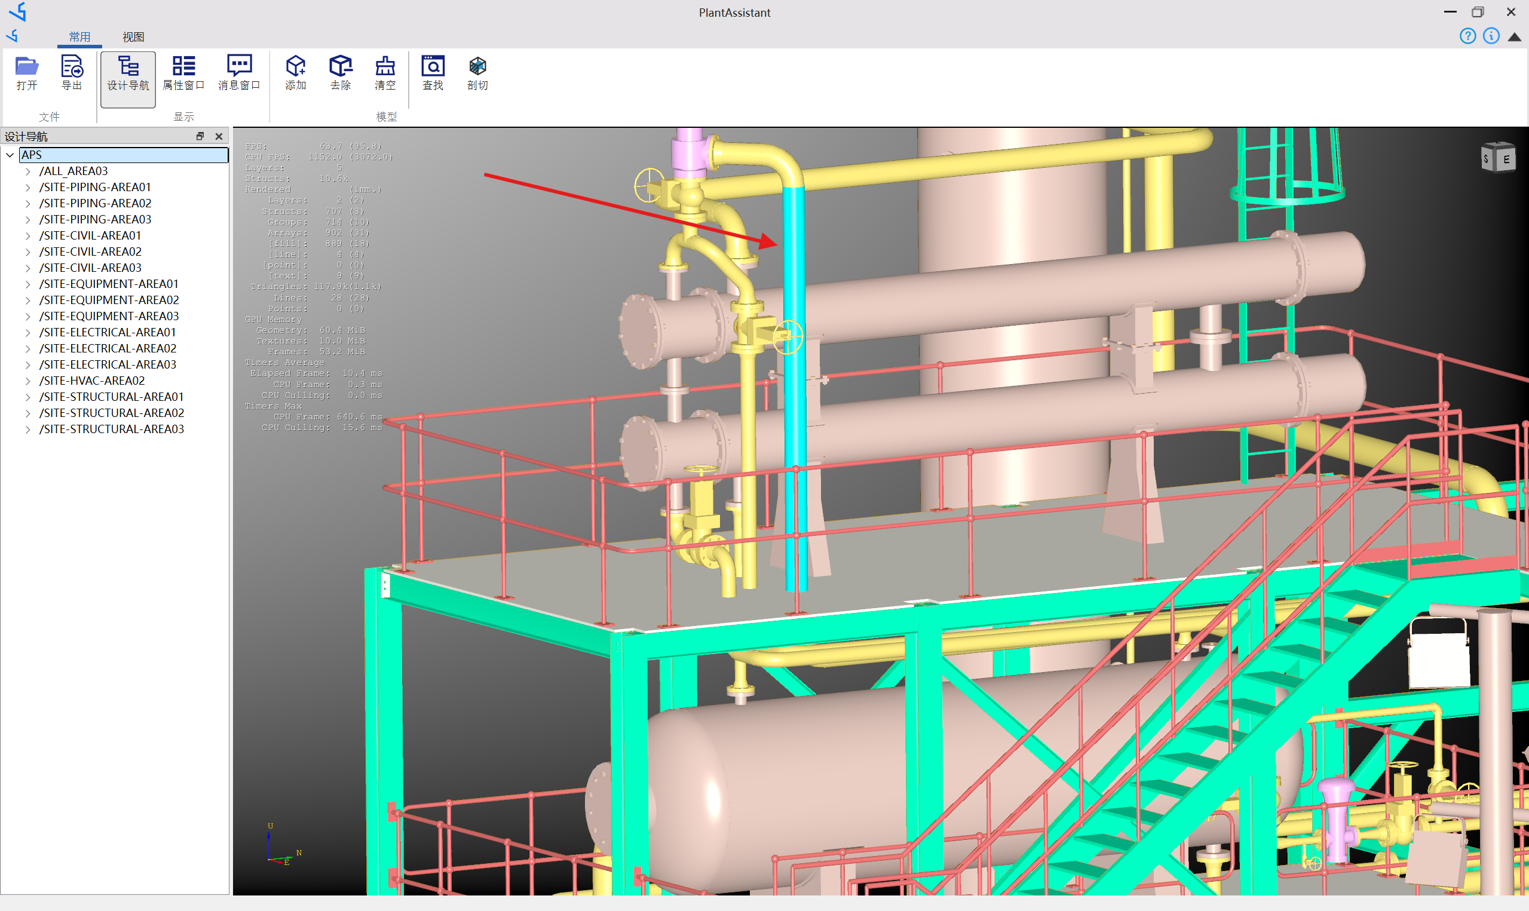1529x911 pixels.
Task: Select /SITE-HVAC-AREA02 in the tree
Action: tap(91, 381)
